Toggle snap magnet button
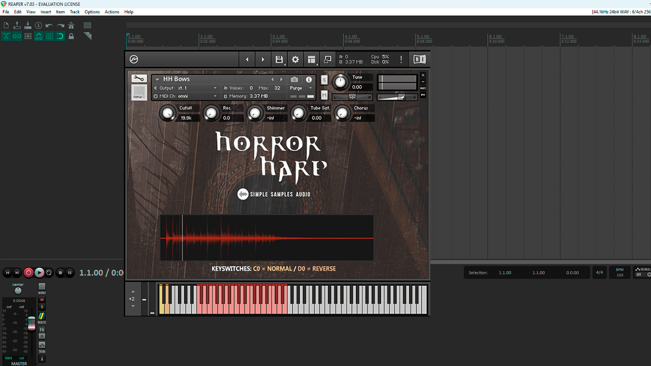The height and width of the screenshot is (366, 651). pos(61,36)
